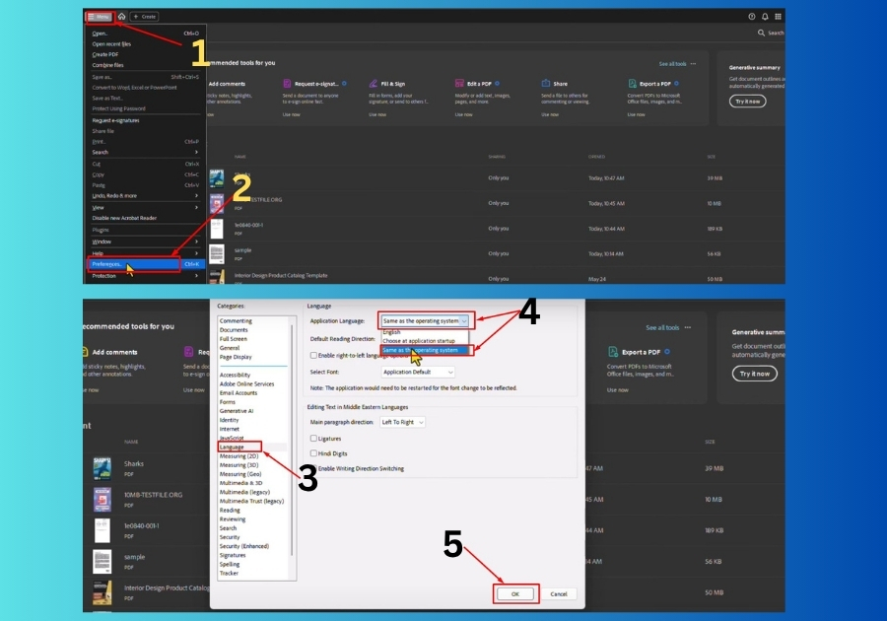Viewport: 887px width, 621px height.
Task: Open See all tools link, upper screenshot
Action: click(672, 64)
